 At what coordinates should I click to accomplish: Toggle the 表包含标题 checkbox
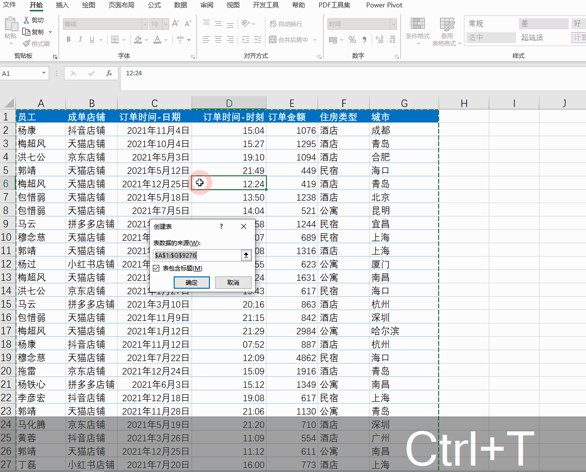coord(157,267)
